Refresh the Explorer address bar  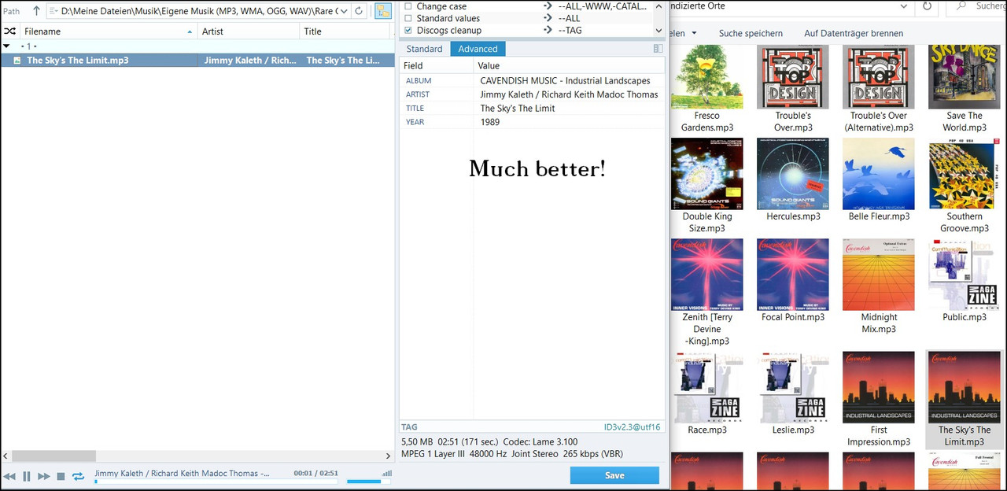pos(928,6)
